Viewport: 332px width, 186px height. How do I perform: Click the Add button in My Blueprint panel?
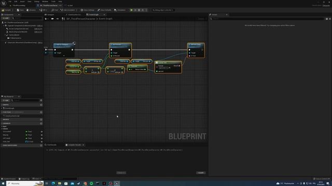click(x=6, y=100)
